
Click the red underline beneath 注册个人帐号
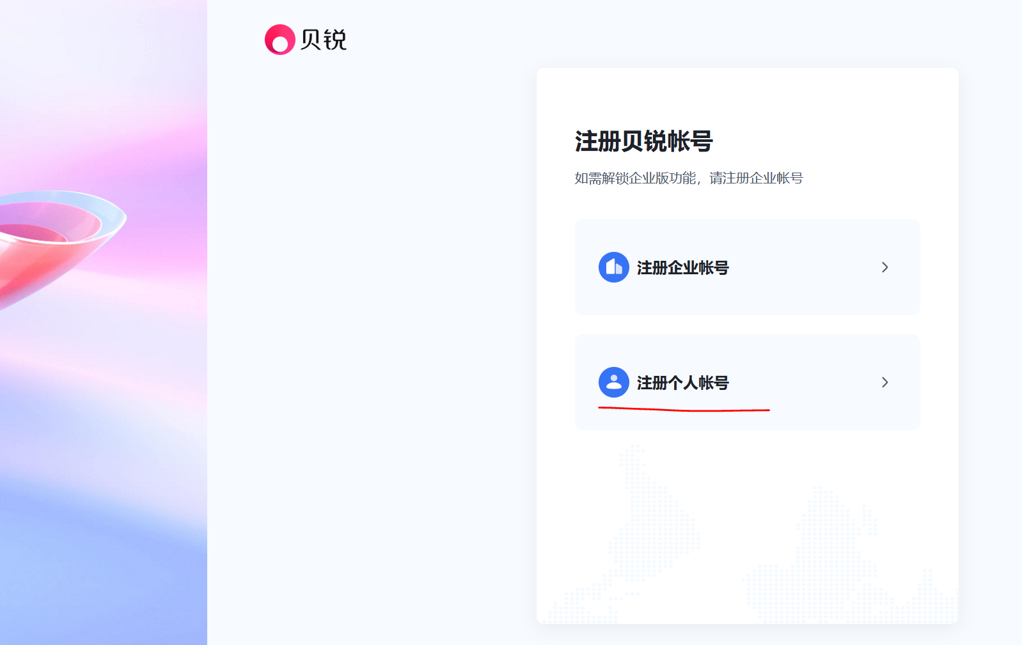[684, 409]
